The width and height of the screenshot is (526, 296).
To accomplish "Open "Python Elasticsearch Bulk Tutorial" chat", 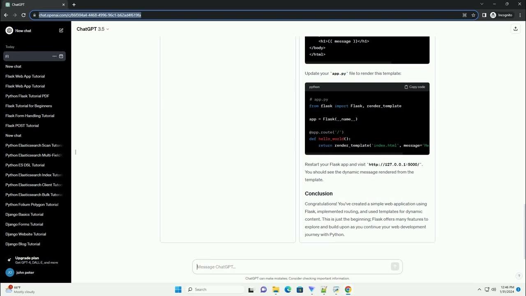I will pyautogui.click(x=35, y=194).
